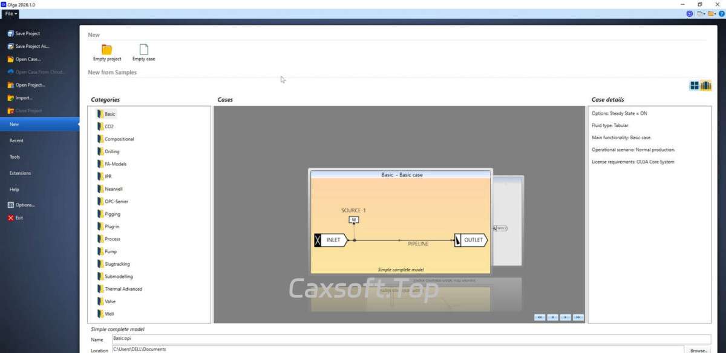The image size is (726, 353).
Task: Click the Empty case document icon
Action: pos(143,50)
